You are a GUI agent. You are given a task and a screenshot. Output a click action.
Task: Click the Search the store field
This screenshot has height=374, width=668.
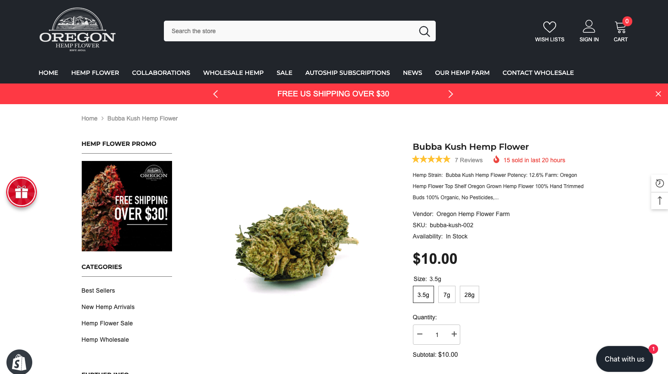(292, 31)
